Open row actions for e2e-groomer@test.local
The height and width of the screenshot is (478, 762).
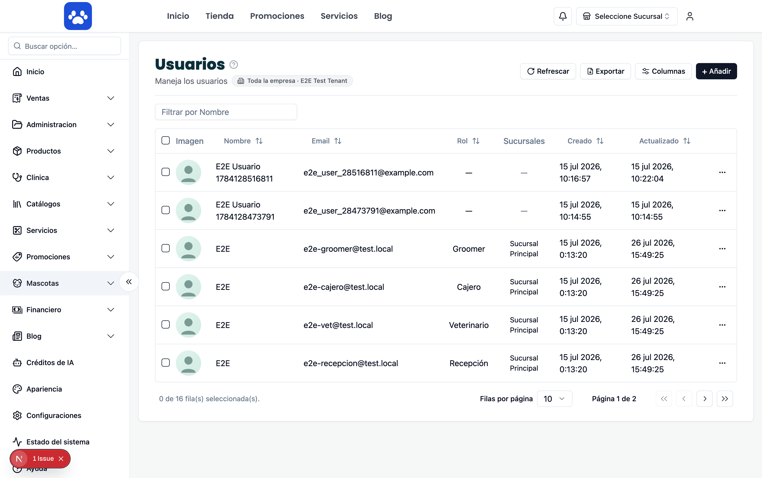pyautogui.click(x=722, y=249)
